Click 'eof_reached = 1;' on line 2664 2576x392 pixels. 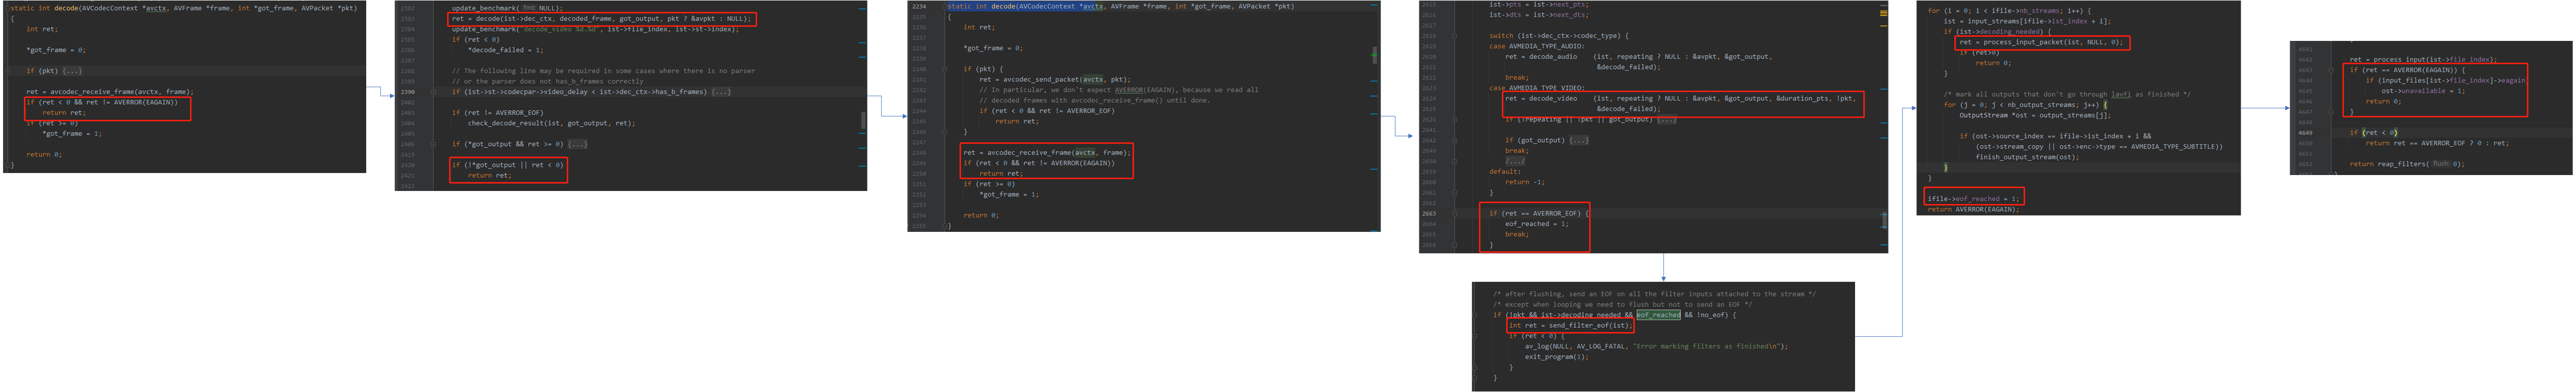click(1536, 223)
